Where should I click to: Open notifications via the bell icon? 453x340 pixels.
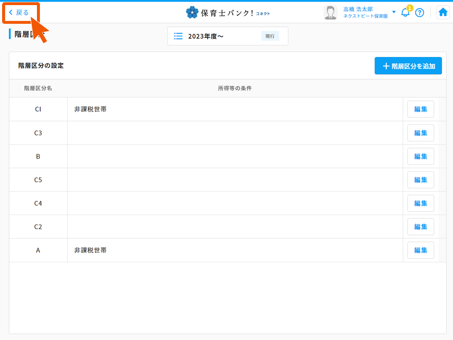point(405,12)
